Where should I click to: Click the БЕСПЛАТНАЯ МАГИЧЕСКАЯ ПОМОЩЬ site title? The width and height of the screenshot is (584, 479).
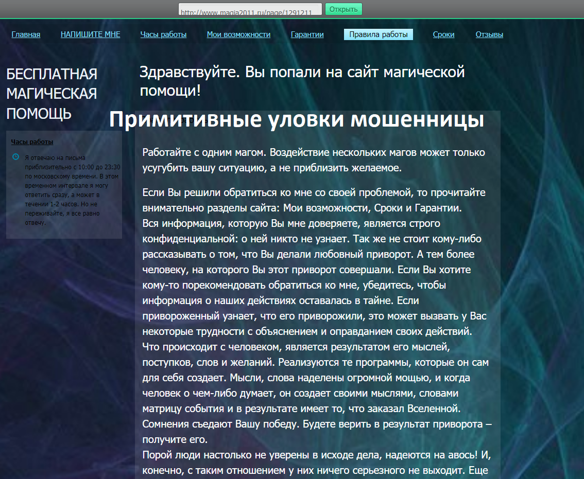click(51, 94)
